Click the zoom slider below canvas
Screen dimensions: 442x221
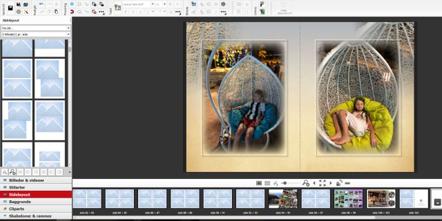(290, 183)
